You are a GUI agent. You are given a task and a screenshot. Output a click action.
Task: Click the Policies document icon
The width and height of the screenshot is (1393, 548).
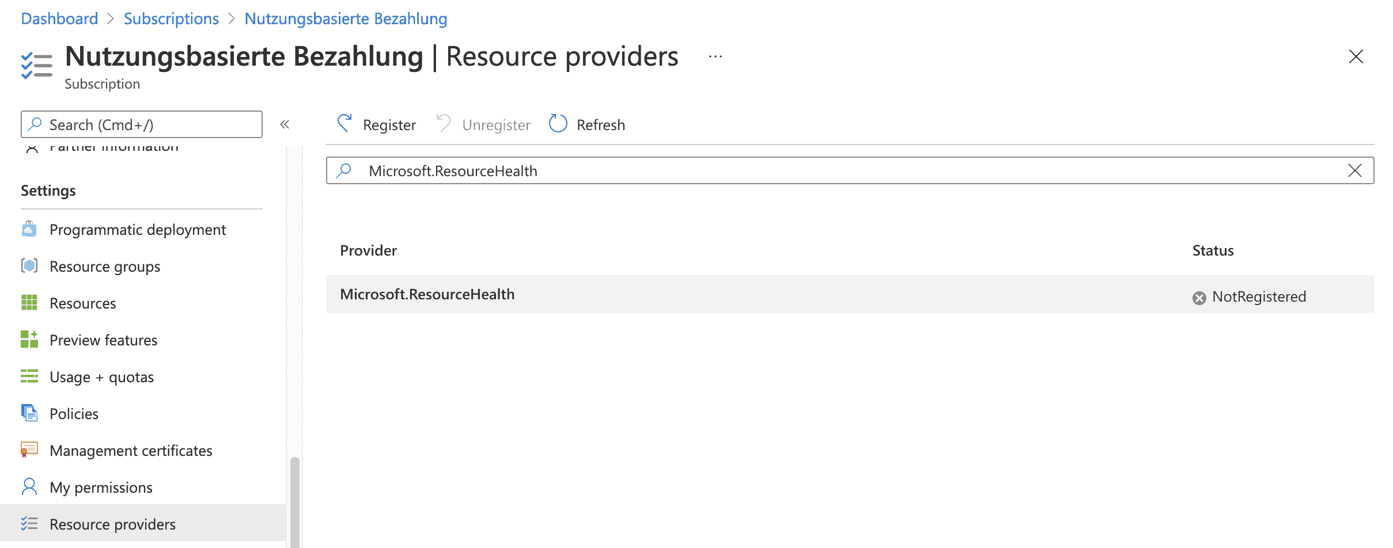point(29,413)
